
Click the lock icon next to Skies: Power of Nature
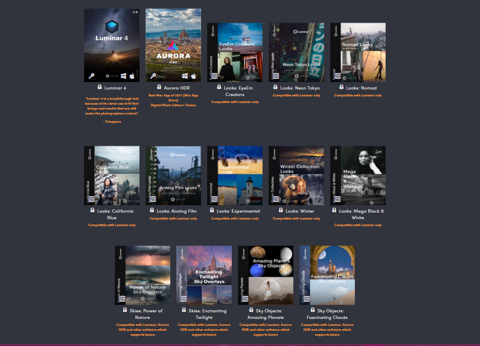coord(125,310)
